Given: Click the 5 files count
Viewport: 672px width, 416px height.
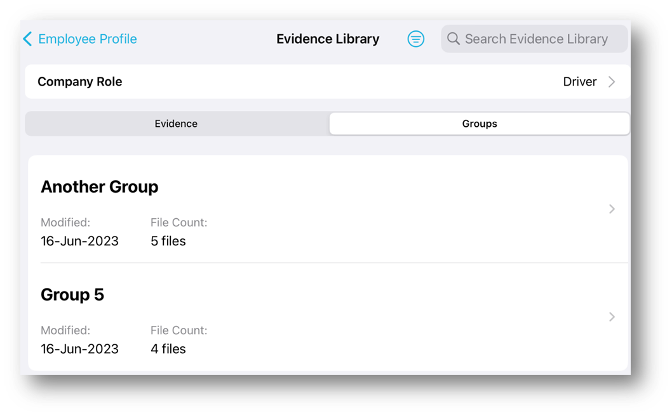Looking at the screenshot, I should (x=168, y=241).
